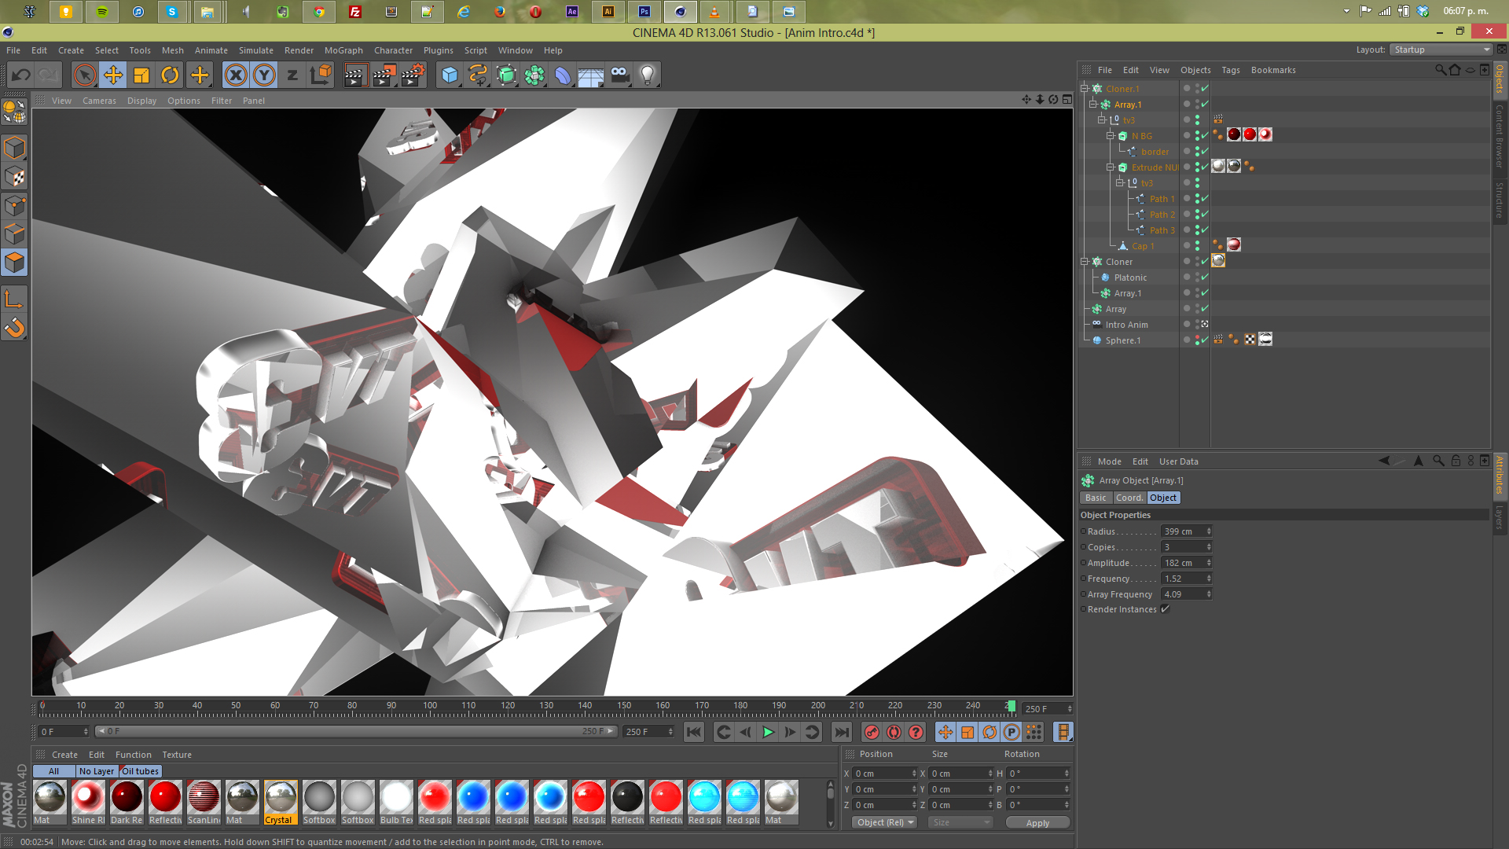This screenshot has width=1509, height=849.
Task: Switch to the Coord. attribute tab
Action: tap(1129, 498)
